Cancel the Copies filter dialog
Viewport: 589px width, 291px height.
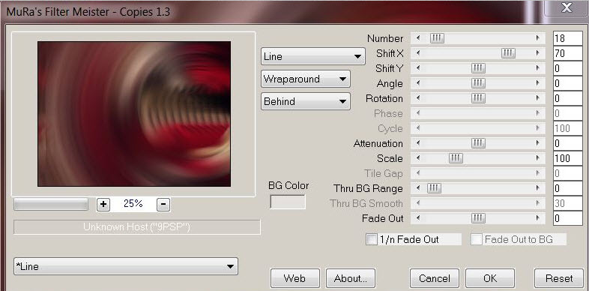[x=434, y=278]
